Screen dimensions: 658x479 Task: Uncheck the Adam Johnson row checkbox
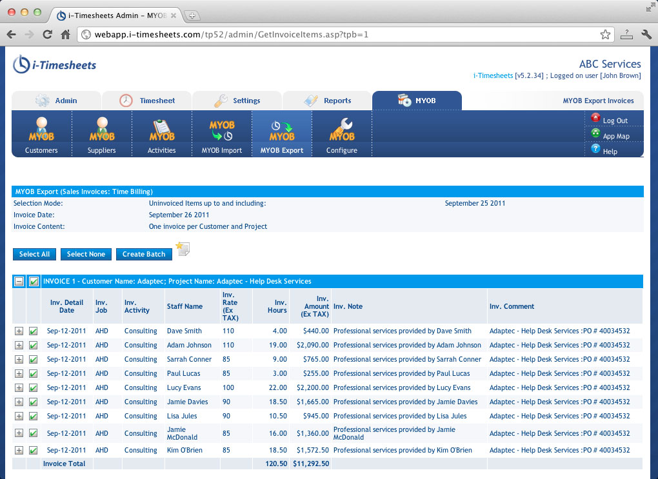coord(33,345)
